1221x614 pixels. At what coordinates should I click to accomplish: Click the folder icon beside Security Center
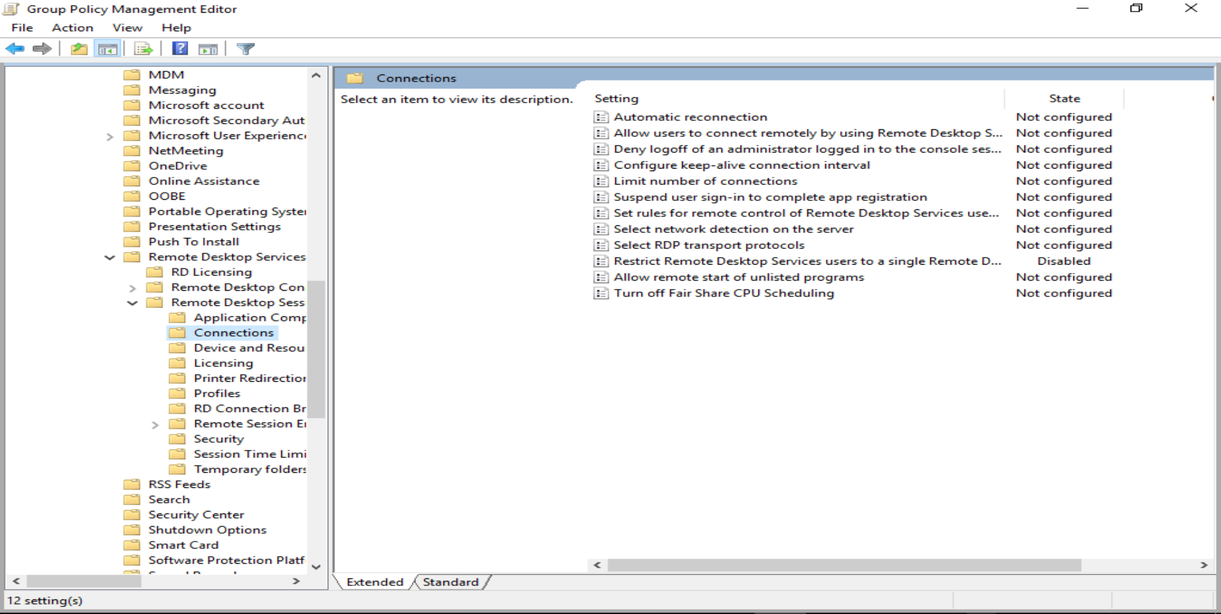(132, 515)
